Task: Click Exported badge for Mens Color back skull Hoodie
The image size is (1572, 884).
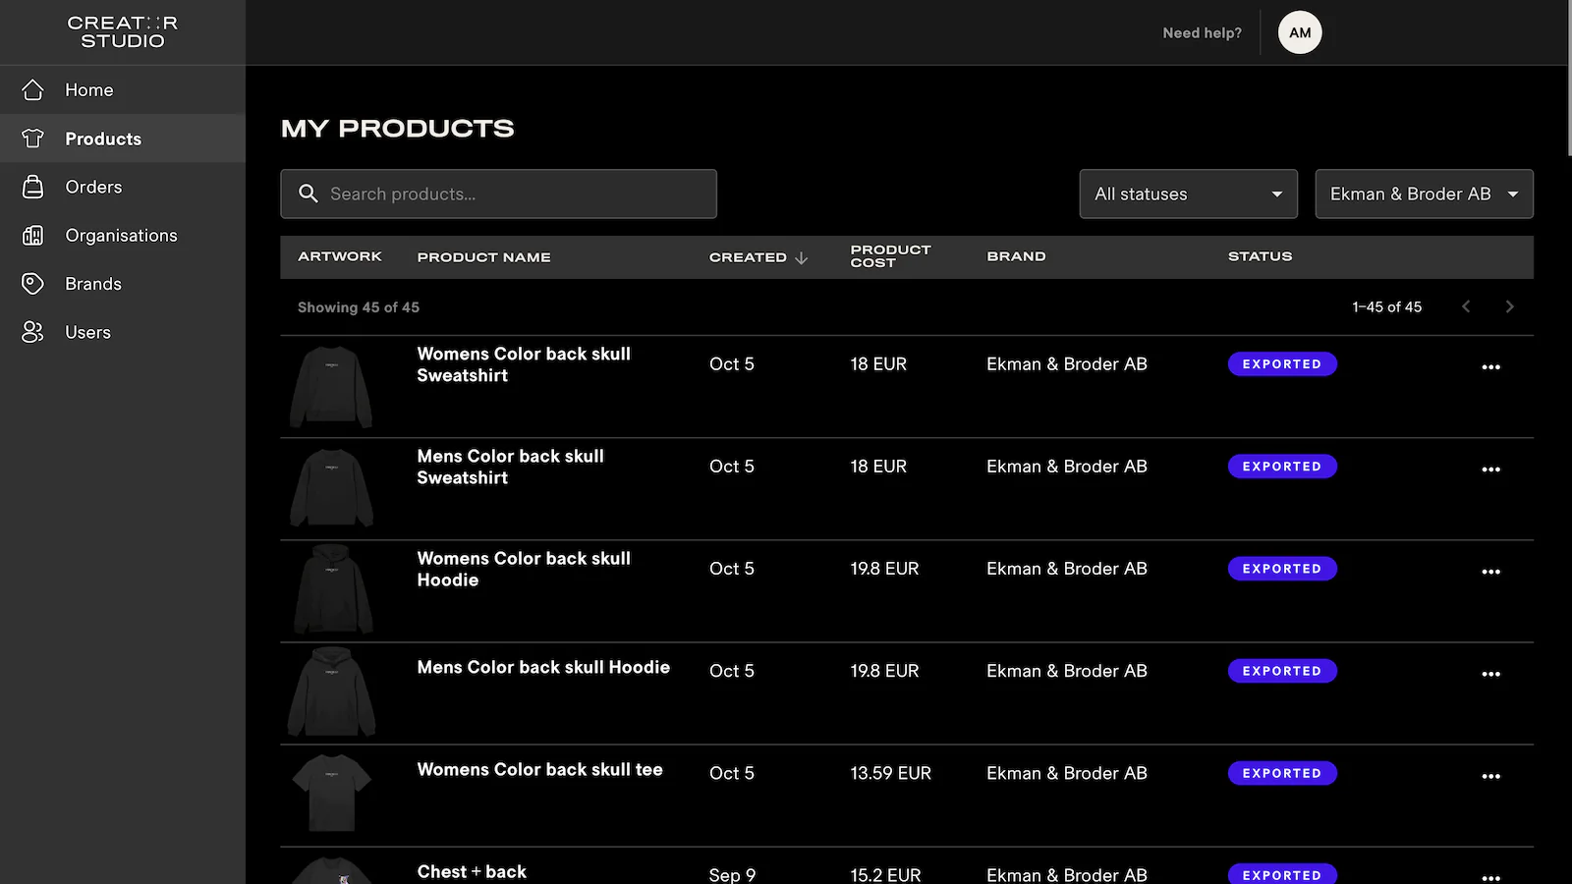Action: click(1282, 670)
